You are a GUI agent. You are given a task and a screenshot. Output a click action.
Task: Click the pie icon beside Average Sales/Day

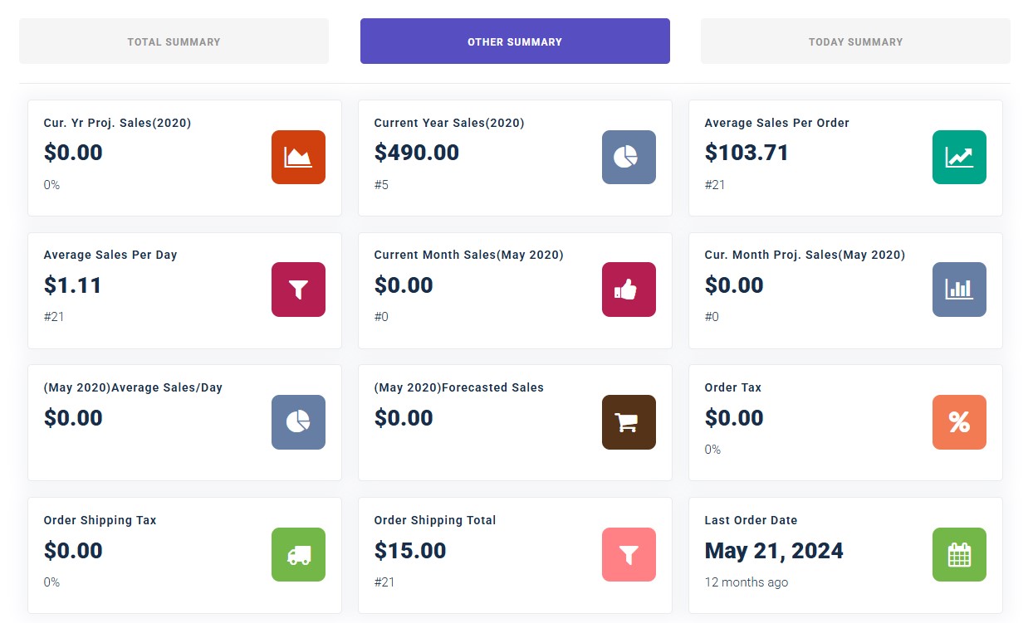pos(298,422)
